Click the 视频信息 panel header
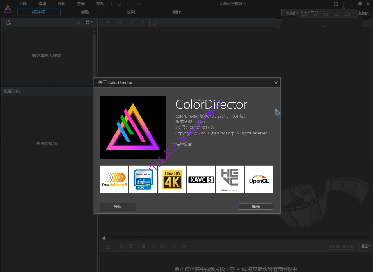This screenshot has width=373, height=272. 48,91
